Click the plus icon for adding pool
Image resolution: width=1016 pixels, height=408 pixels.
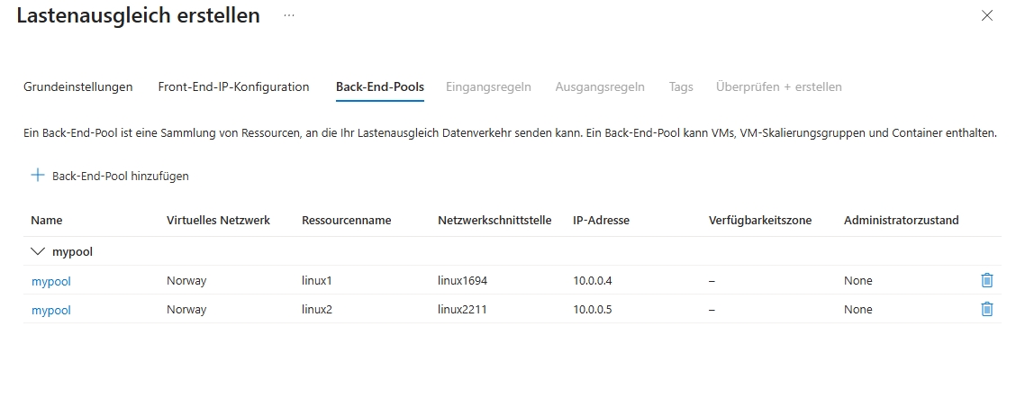(x=37, y=176)
